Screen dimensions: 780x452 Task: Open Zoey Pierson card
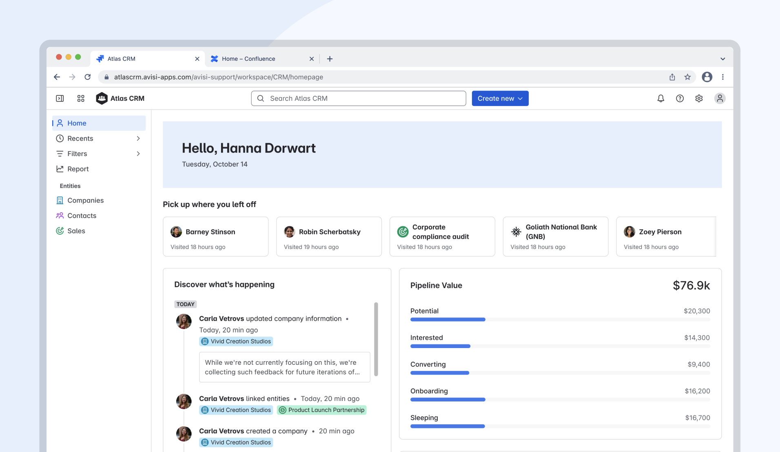tap(666, 236)
